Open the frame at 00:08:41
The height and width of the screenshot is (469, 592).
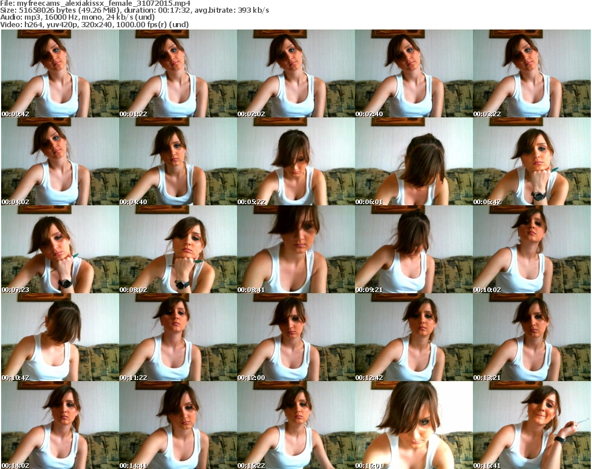point(296,250)
